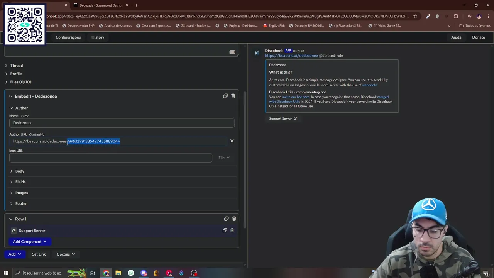Image resolution: width=494 pixels, height=278 pixels.
Task: Open the Add dropdown button
Action: (14, 254)
